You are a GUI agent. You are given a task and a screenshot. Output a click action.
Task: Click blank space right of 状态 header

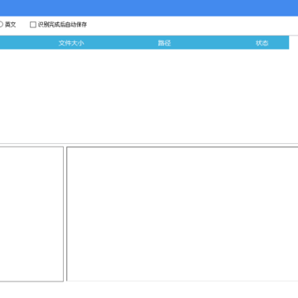(x=293, y=42)
